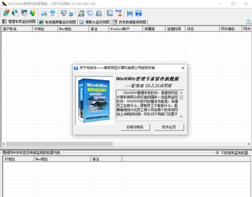The width and height of the screenshot is (252, 197).
Task: Toggle the 不侦测未监视机器 checkbox
Action: 217,153
